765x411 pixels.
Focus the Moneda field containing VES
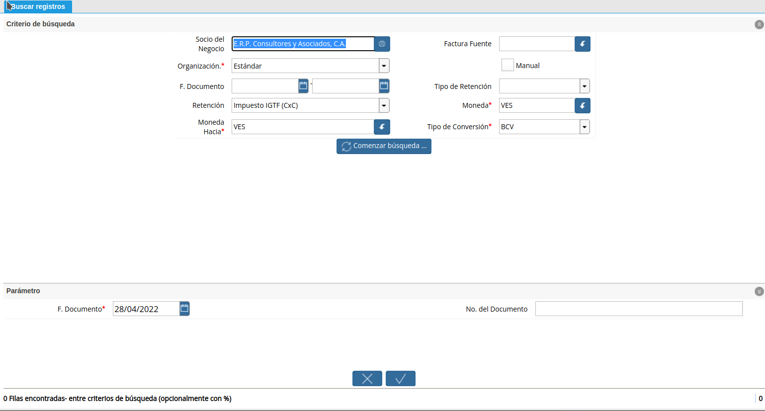(537, 105)
